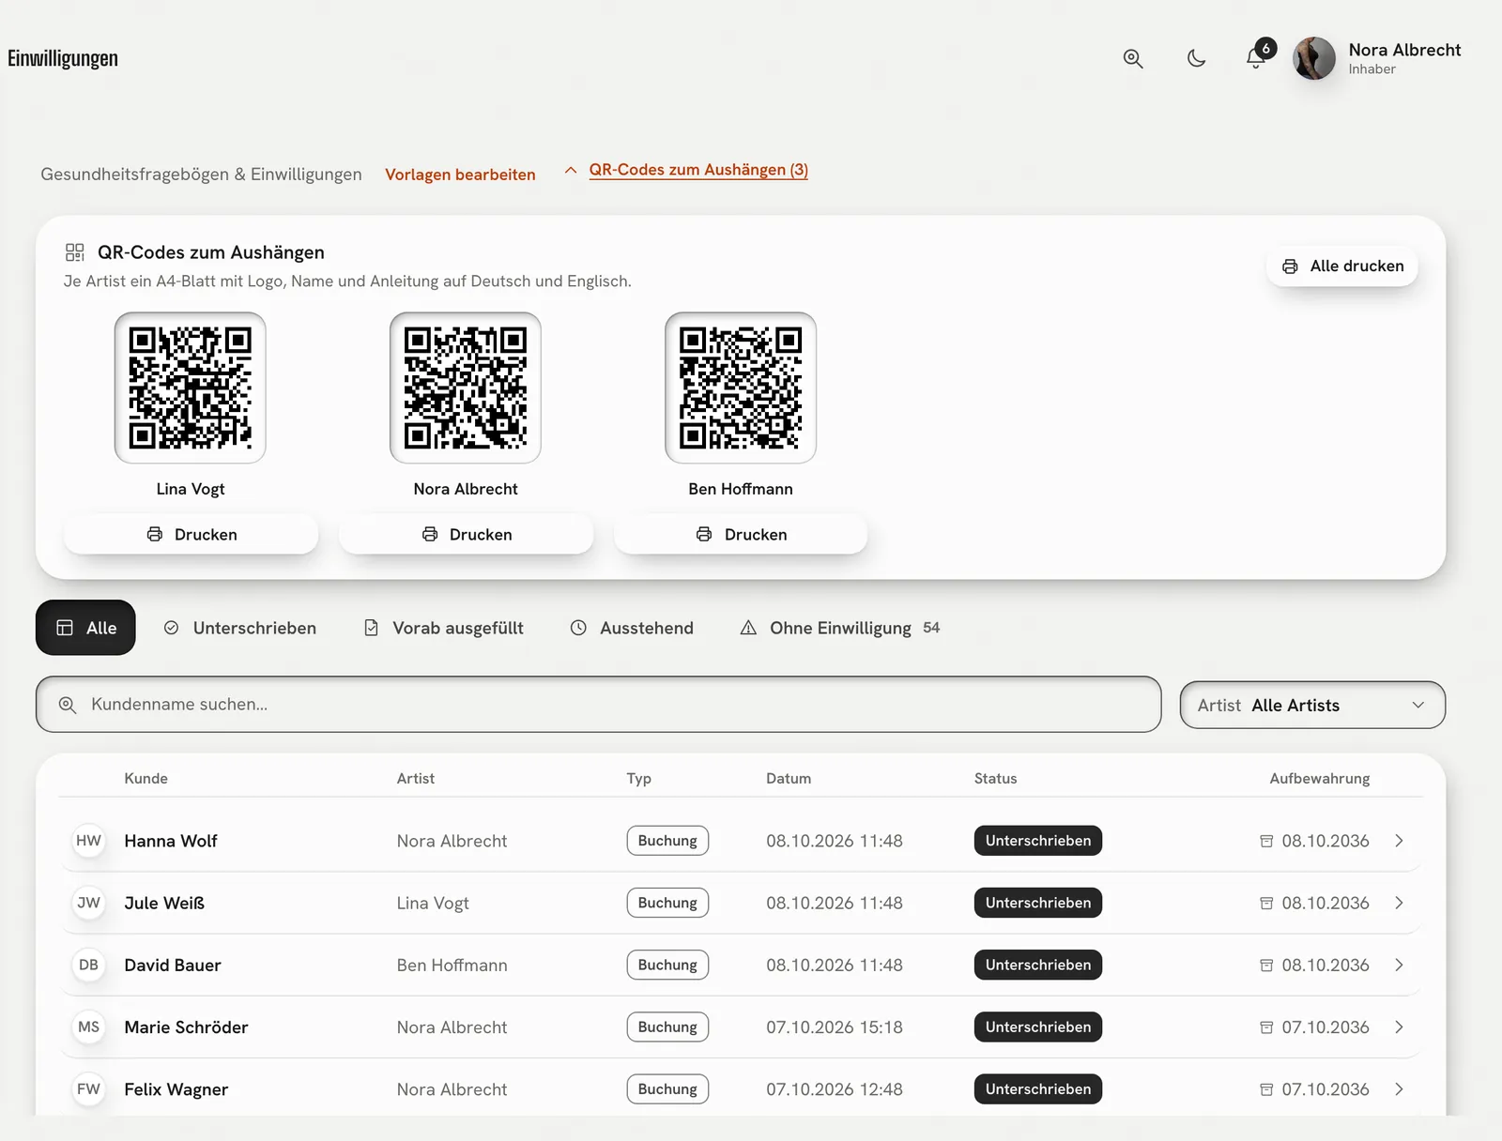
Task: Switch to the Ausstehend tab
Action: [632, 628]
